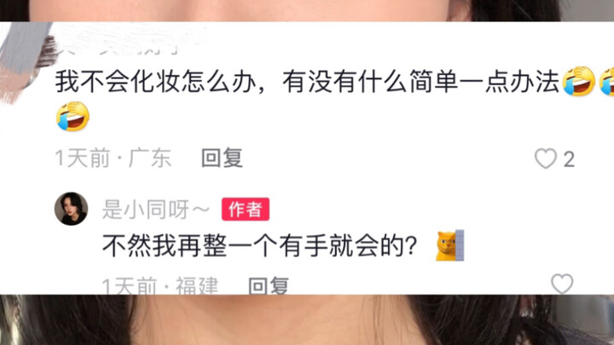Tap the video area below the comment card
The width and height of the screenshot is (614, 345).
pyautogui.click(x=307, y=320)
